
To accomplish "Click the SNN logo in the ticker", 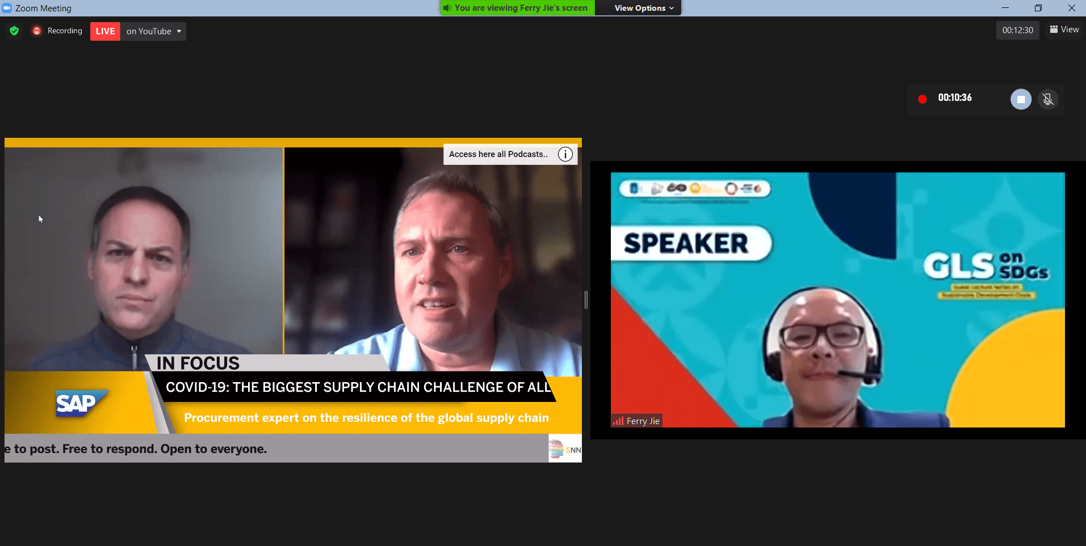I will click(565, 449).
